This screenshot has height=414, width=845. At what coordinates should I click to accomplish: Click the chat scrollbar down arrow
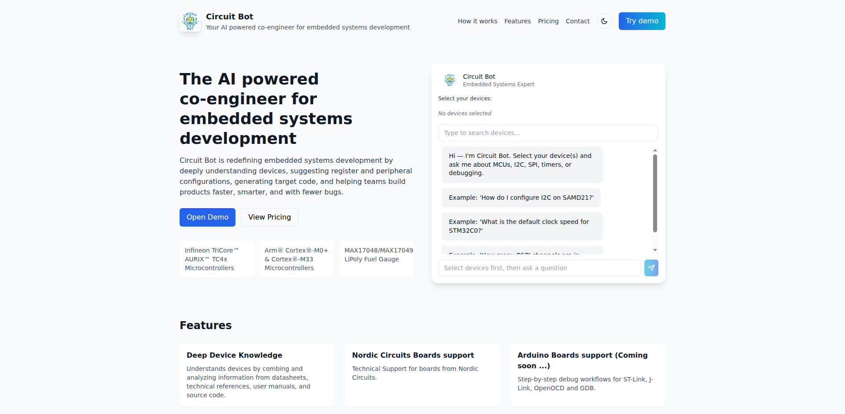[655, 250]
